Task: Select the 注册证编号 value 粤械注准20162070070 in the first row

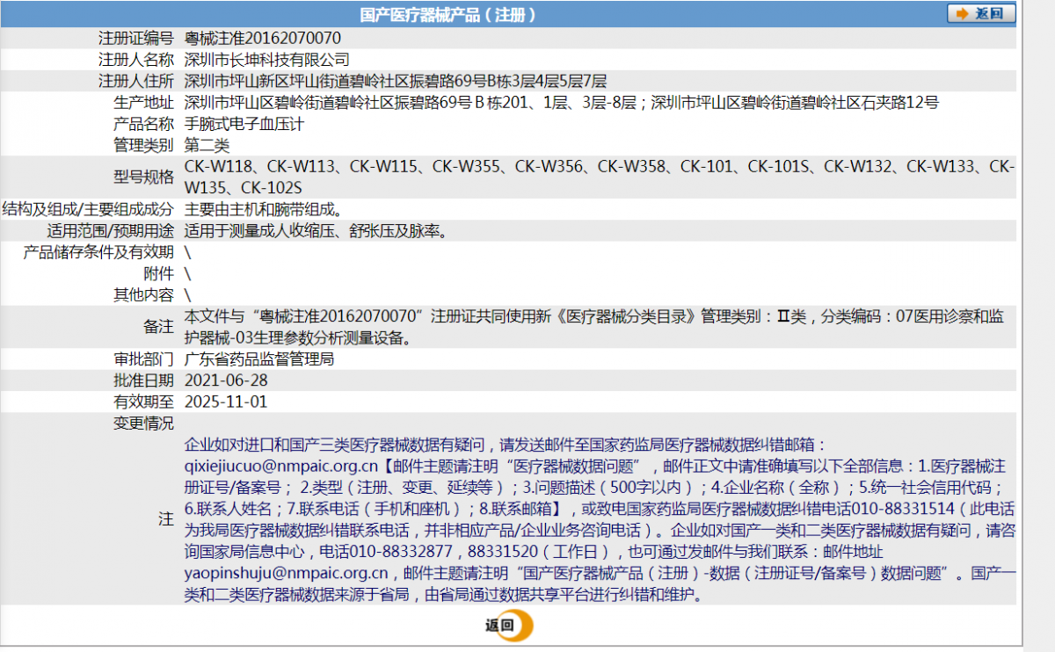Action: click(x=262, y=39)
